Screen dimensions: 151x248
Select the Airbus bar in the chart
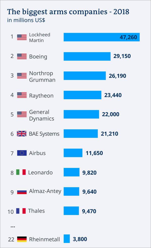coord(73,153)
